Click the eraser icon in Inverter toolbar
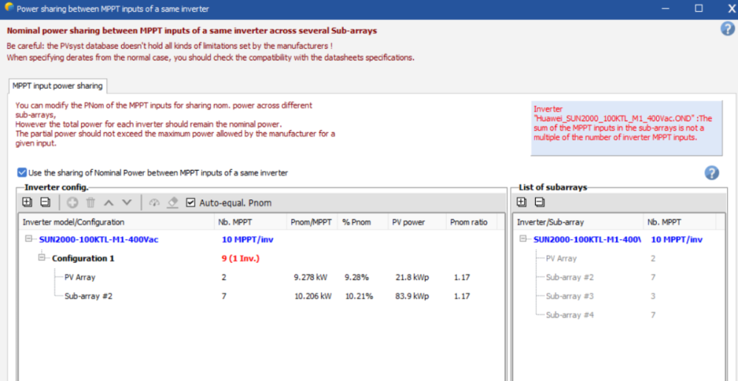Image resolution: width=738 pixels, height=381 pixels. [x=173, y=202]
